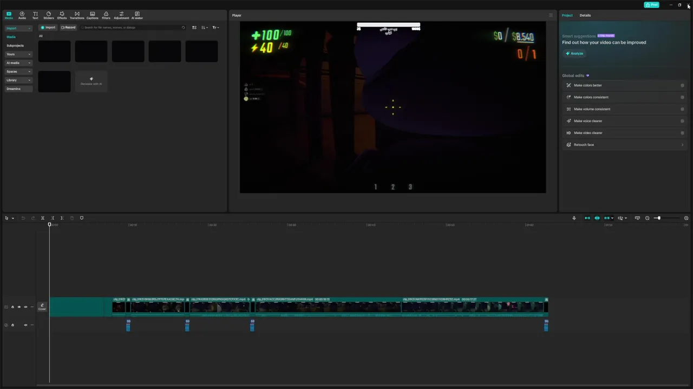This screenshot has height=389, width=693.
Task: Click the Split clip tool
Action: (43, 218)
